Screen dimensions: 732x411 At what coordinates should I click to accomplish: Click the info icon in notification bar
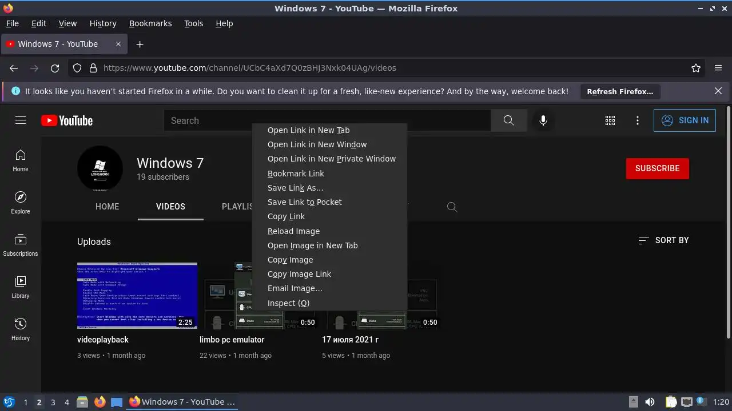(15, 91)
